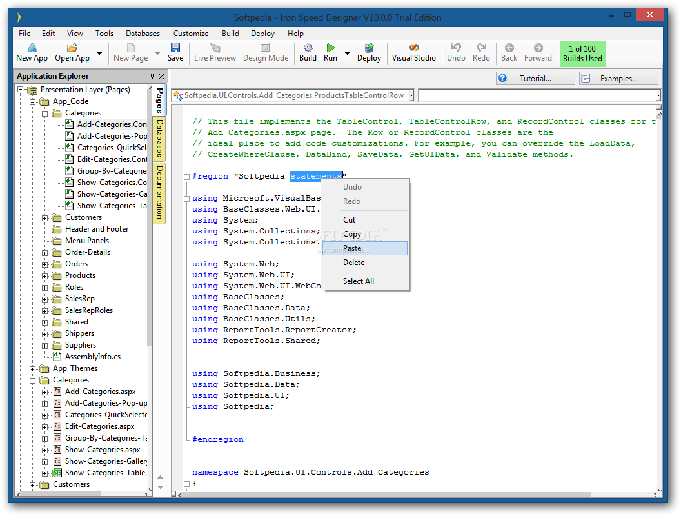Open the Help menu
Image resolution: width=681 pixels, height=516 pixels.
click(x=295, y=34)
